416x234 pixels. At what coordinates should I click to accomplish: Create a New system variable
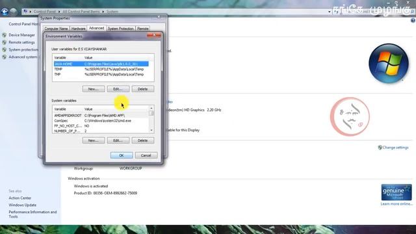[94, 140]
